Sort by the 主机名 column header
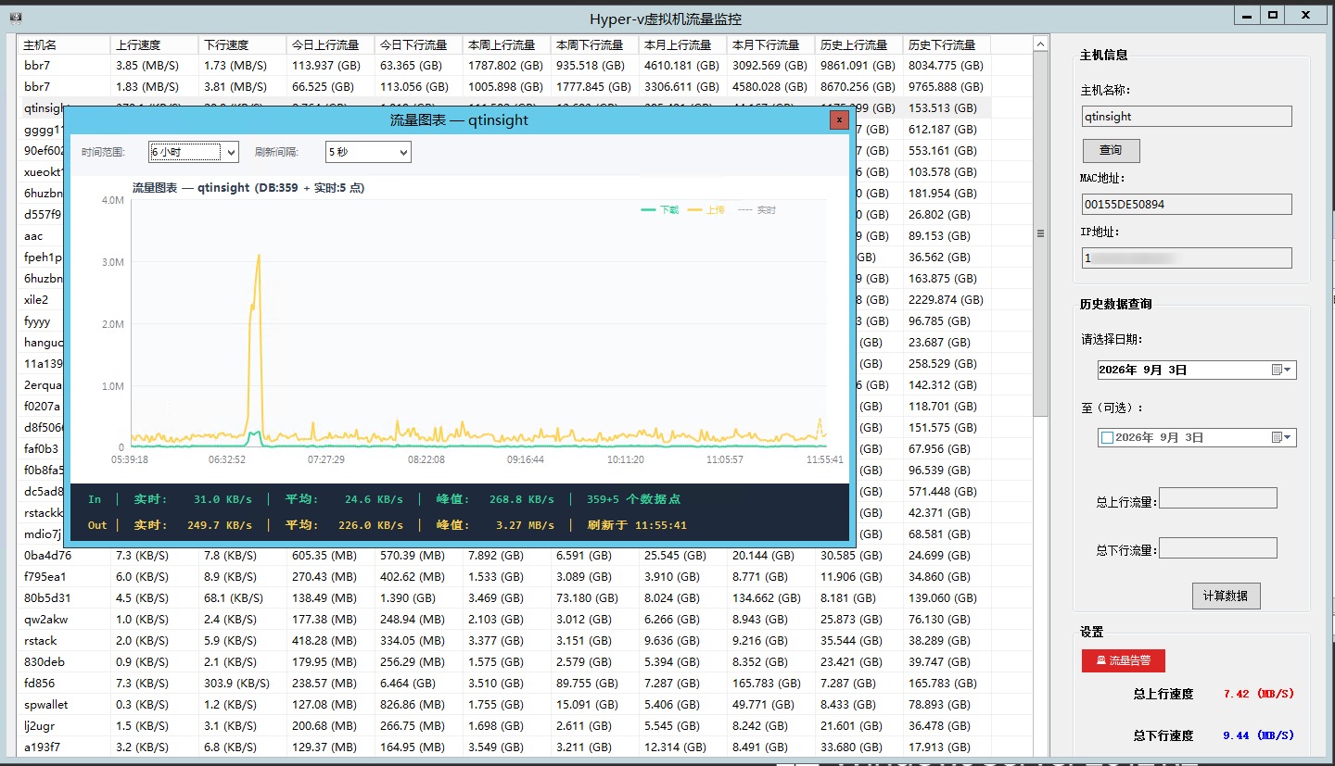1335x766 pixels. 64,44
